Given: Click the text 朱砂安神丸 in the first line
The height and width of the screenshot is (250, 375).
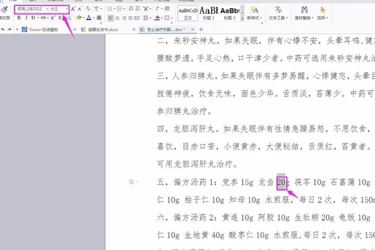Looking at the screenshot, I should (x=194, y=41).
